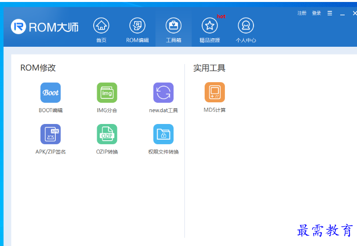This screenshot has width=357, height=246.
Task: Click the MD5计算 text label
Action: click(x=214, y=110)
